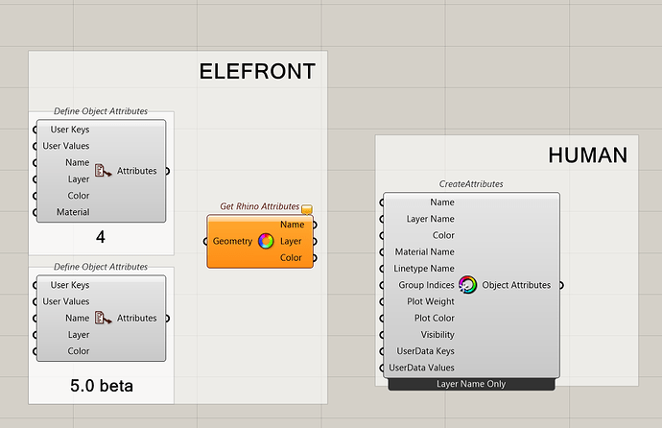Click the yellow balloon icon on Get Rhino Attributes
The width and height of the screenshot is (662, 428).
pyautogui.click(x=307, y=209)
